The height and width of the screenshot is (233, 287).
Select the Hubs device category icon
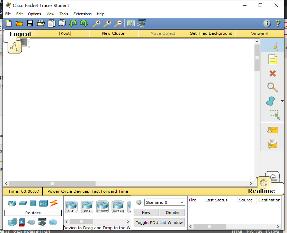tap(33, 203)
